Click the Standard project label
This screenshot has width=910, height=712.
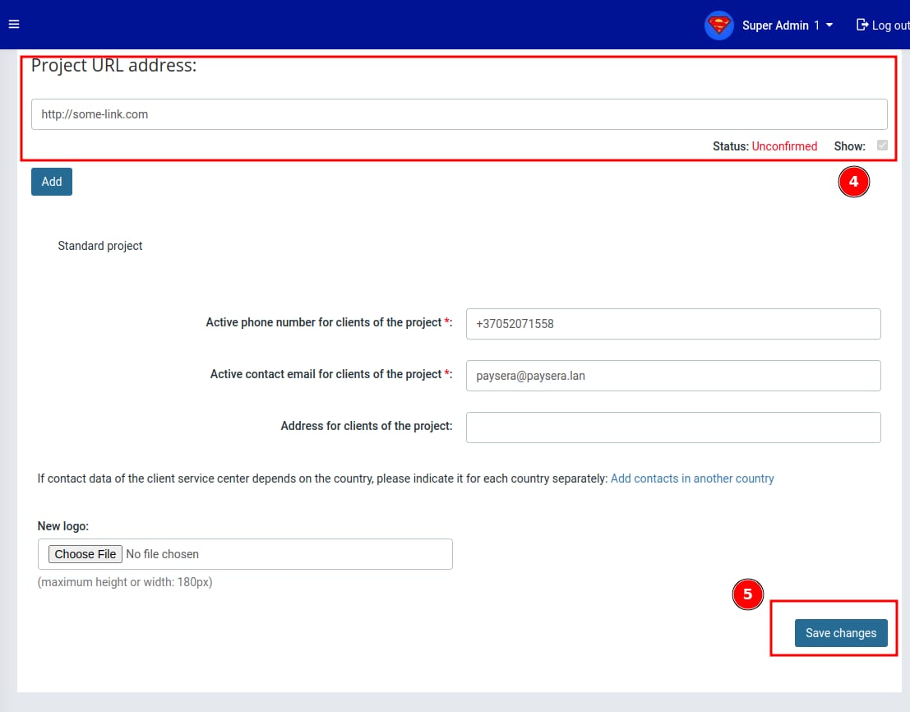pyautogui.click(x=99, y=246)
